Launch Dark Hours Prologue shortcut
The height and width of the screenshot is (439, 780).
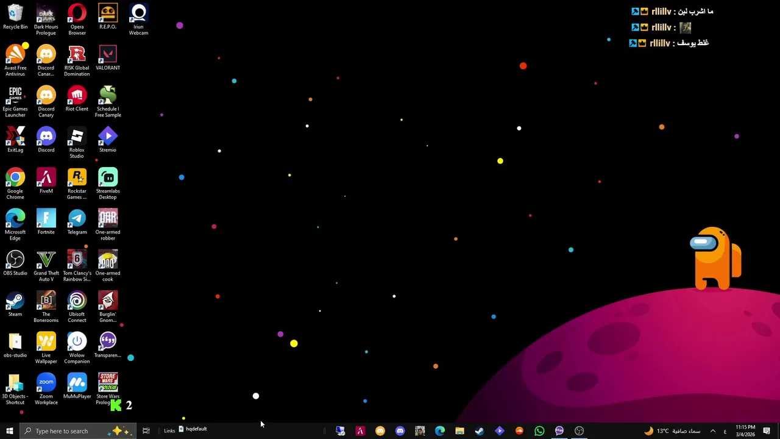click(46, 20)
